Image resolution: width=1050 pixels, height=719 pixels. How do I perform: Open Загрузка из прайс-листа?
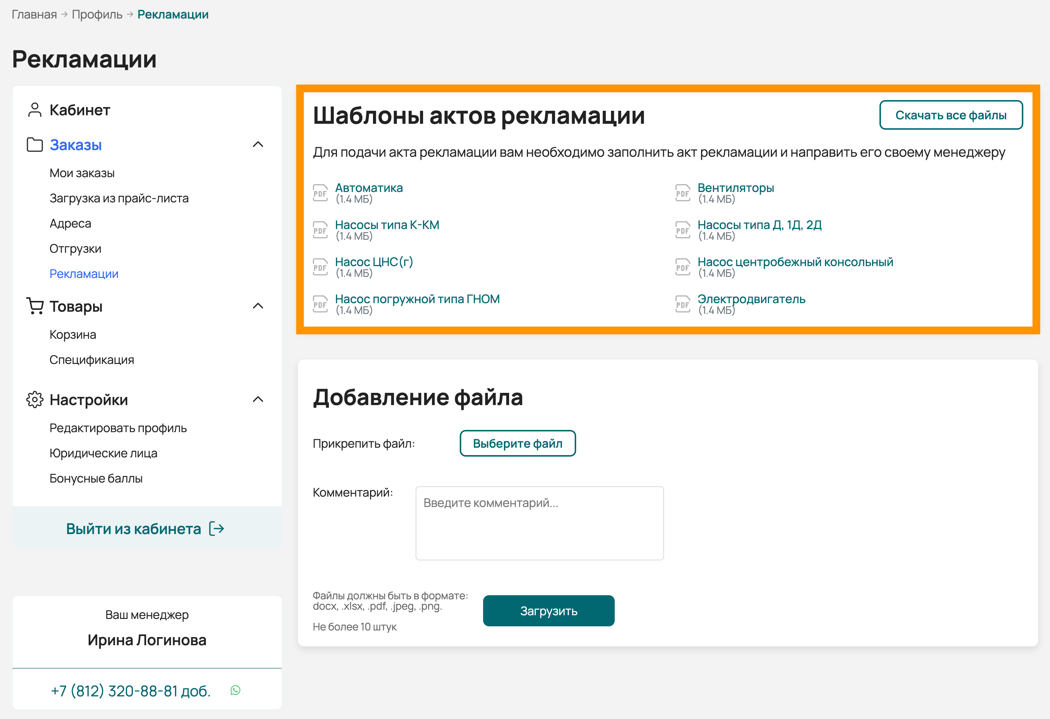click(x=119, y=198)
